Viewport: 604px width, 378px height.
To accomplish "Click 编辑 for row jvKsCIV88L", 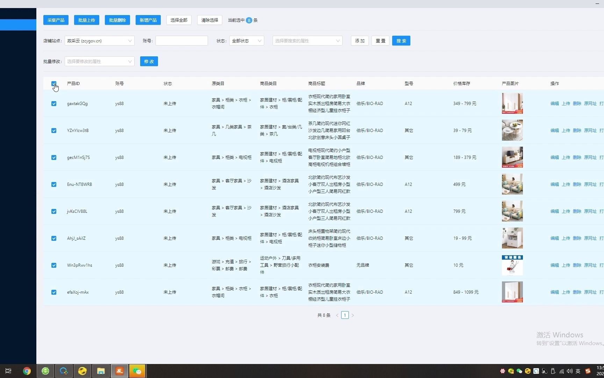I will (555, 211).
